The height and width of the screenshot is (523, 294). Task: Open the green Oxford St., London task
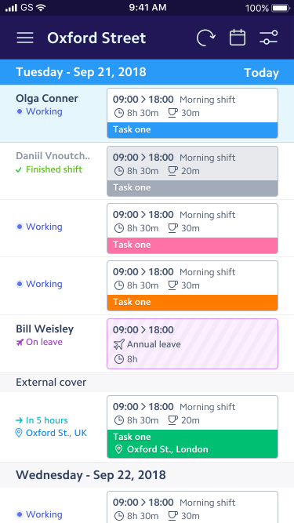tap(192, 444)
